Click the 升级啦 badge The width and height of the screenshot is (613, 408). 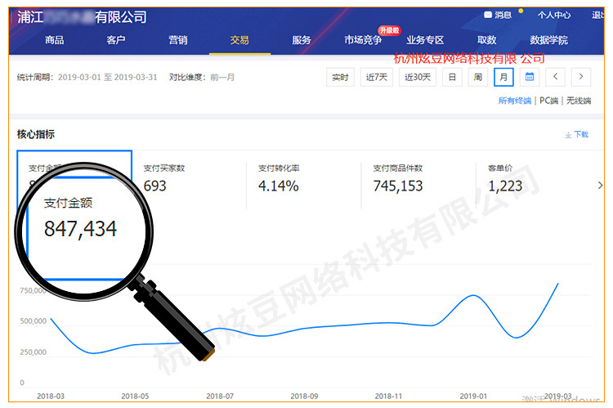point(389,30)
